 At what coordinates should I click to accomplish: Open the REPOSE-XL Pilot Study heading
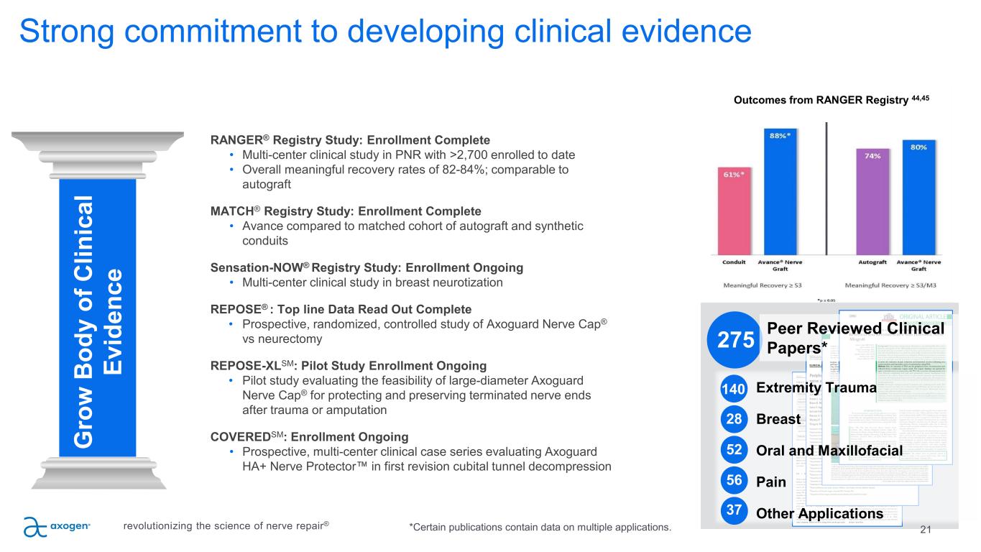pos(349,365)
